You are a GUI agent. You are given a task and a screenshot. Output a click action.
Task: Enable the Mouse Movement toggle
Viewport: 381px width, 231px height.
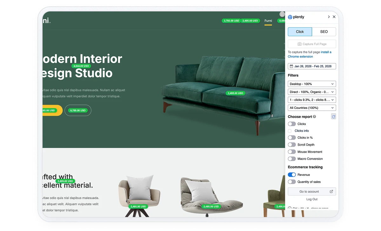(292, 152)
